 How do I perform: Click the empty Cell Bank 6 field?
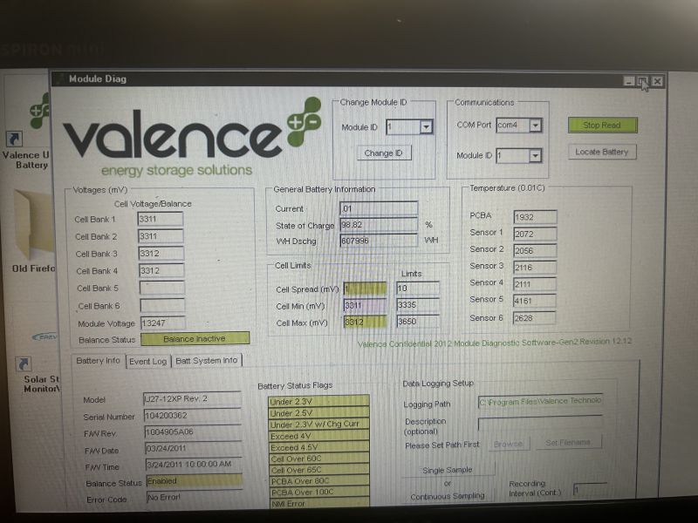(162, 306)
